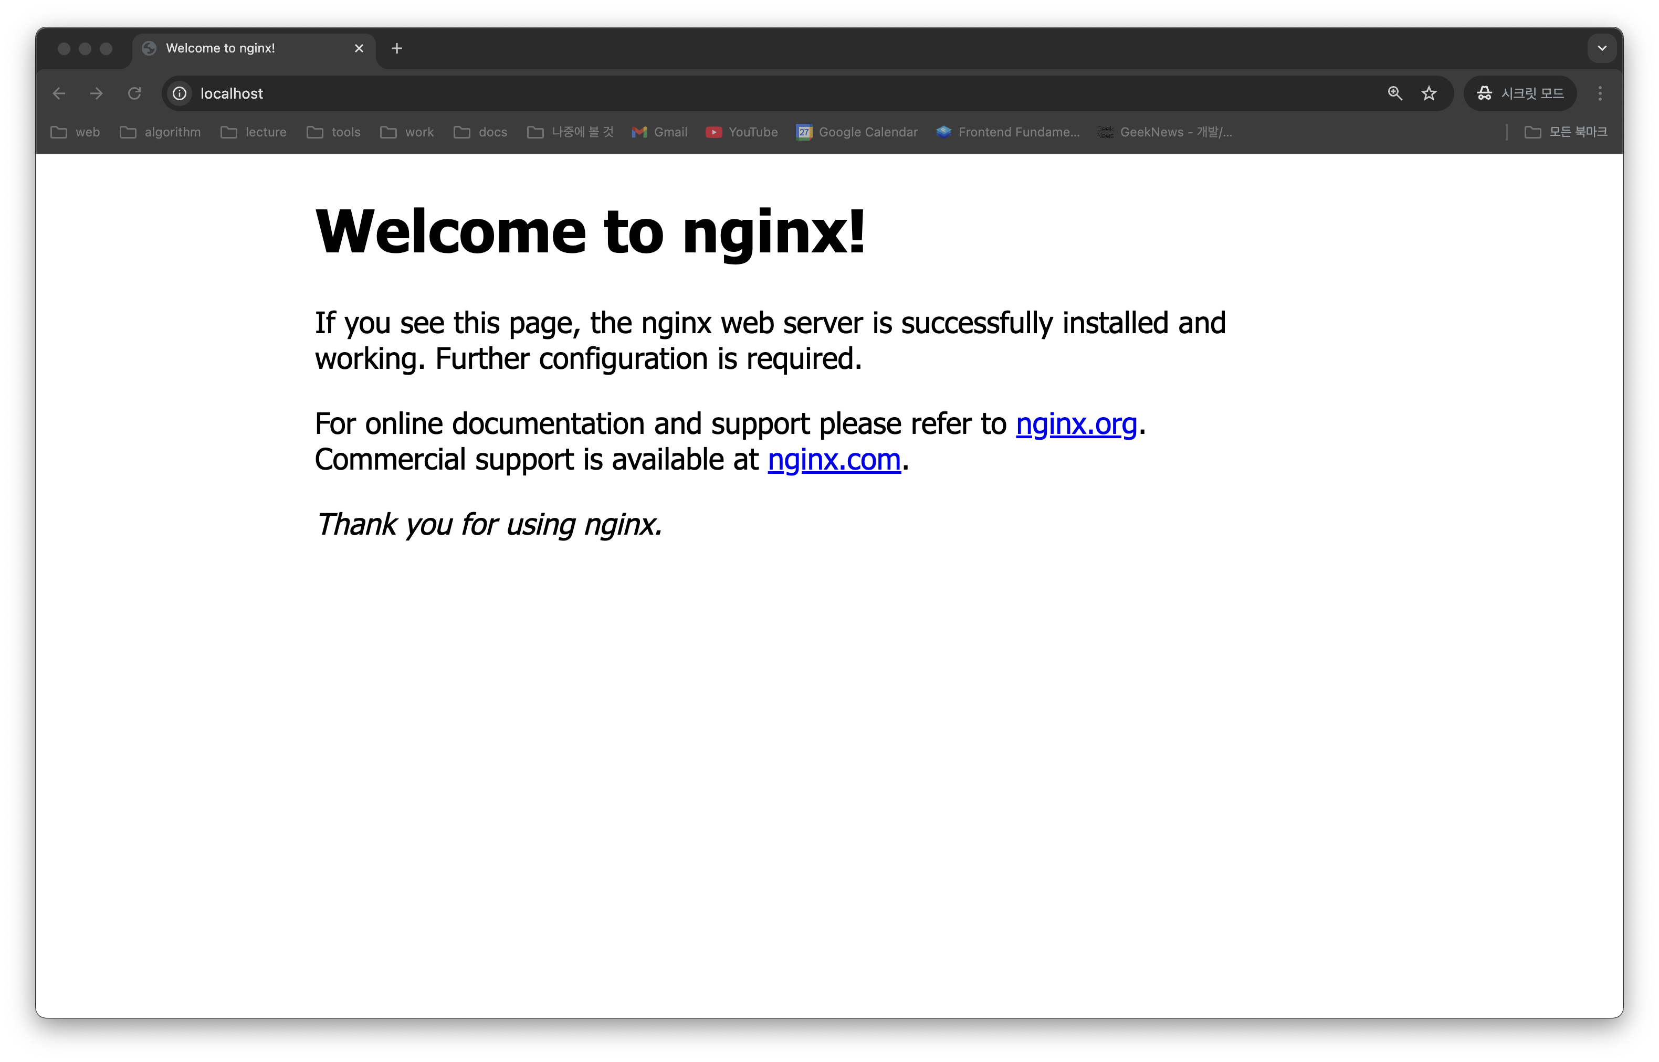The image size is (1659, 1062).
Task: Click the zoom magnifier icon
Action: tap(1395, 93)
